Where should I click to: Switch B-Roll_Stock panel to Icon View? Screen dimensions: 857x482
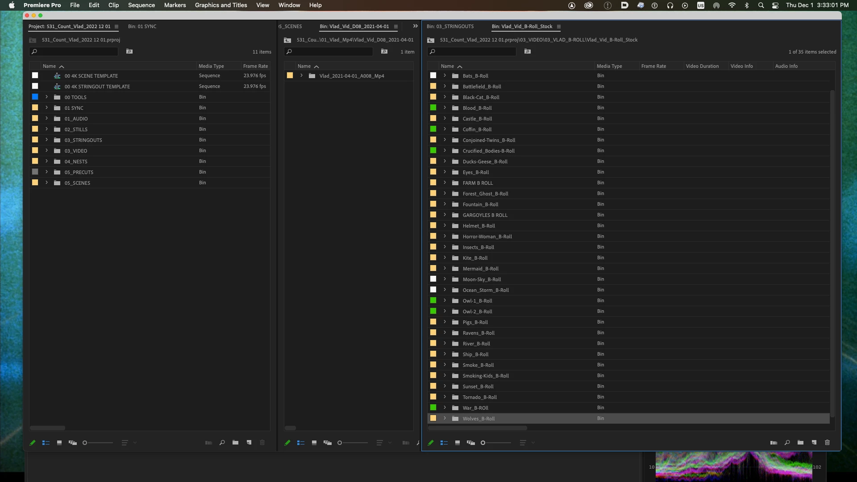click(x=457, y=443)
